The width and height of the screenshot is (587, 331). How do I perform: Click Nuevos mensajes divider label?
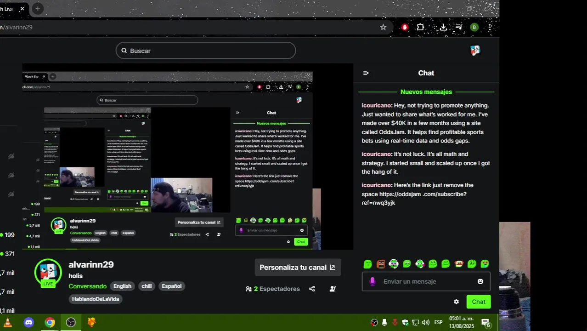[x=426, y=92]
